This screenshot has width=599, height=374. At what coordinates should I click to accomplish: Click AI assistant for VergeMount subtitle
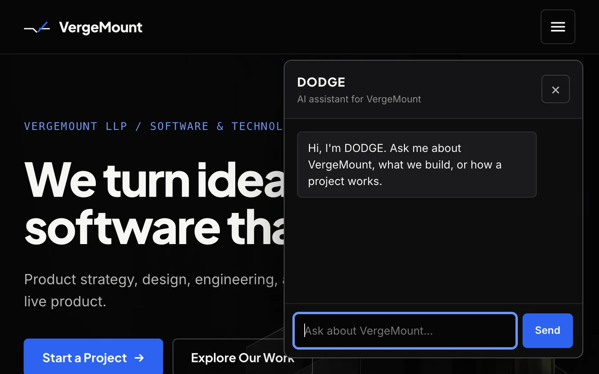click(x=359, y=99)
